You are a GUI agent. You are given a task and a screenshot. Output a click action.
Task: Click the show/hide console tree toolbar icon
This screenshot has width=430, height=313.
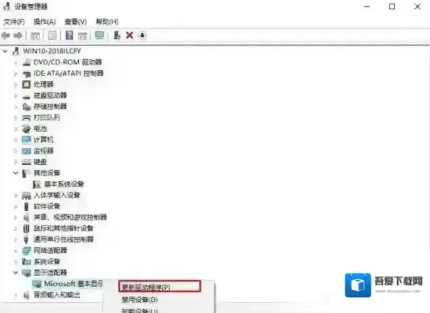point(35,36)
